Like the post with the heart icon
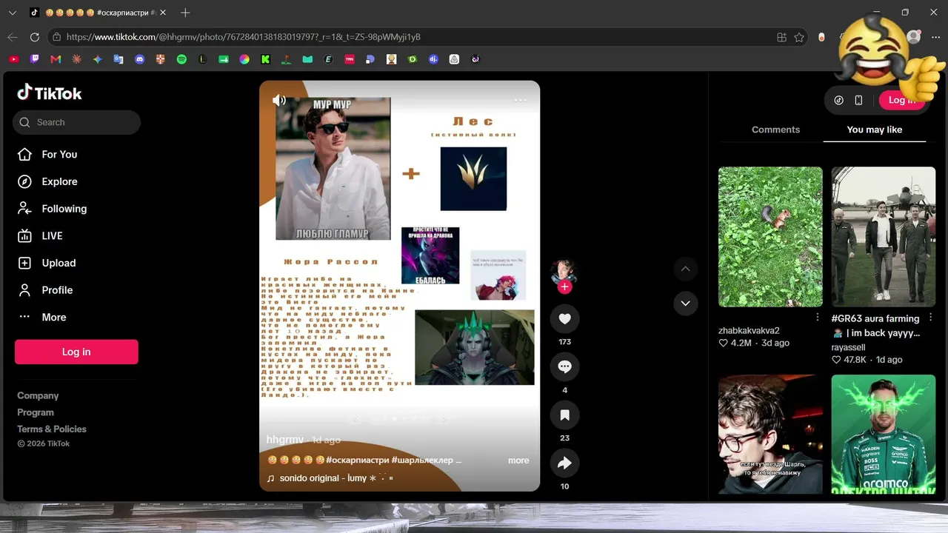Viewport: 948px width, 533px height. coord(564,318)
